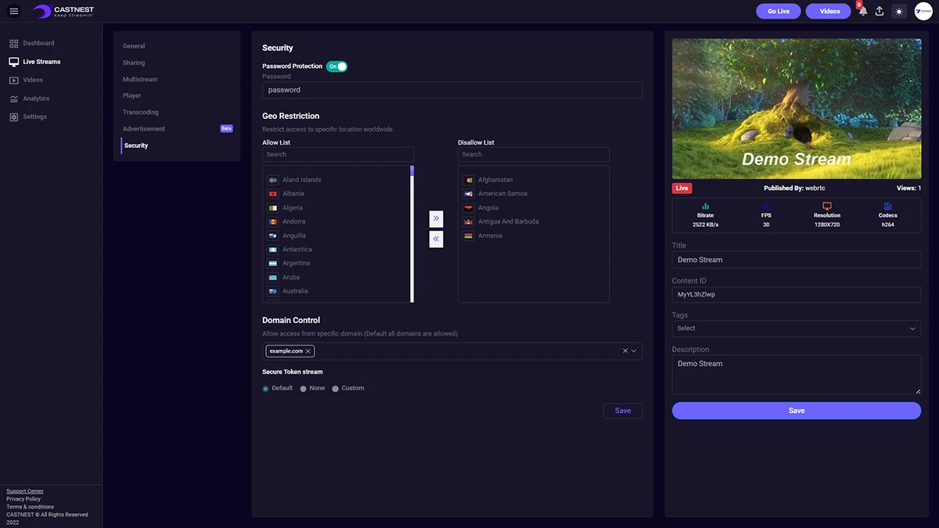939x528 pixels.
Task: Open the Player settings tab
Action: 132,95
